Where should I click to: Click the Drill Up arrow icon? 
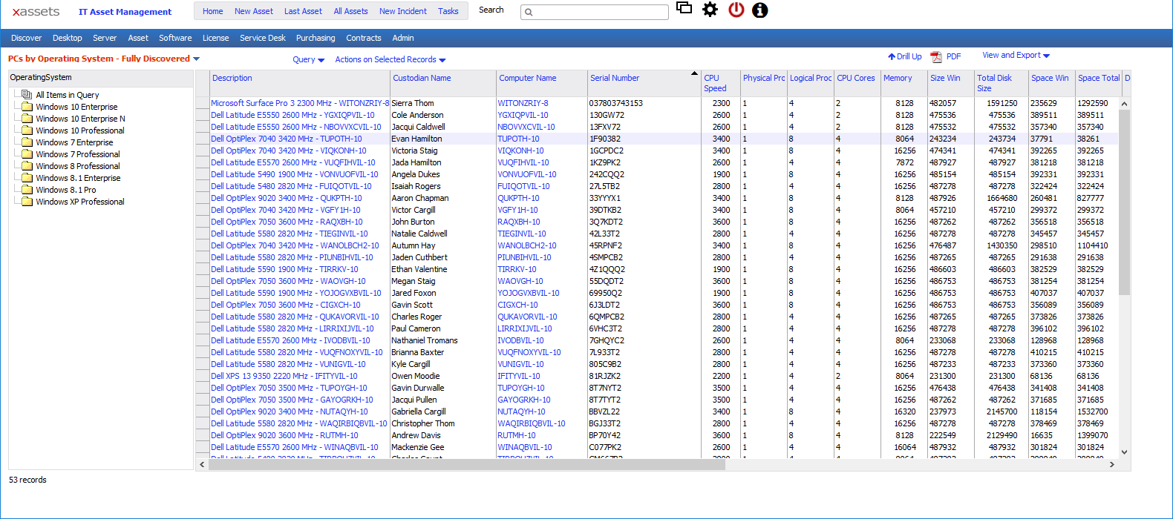pyautogui.click(x=892, y=56)
